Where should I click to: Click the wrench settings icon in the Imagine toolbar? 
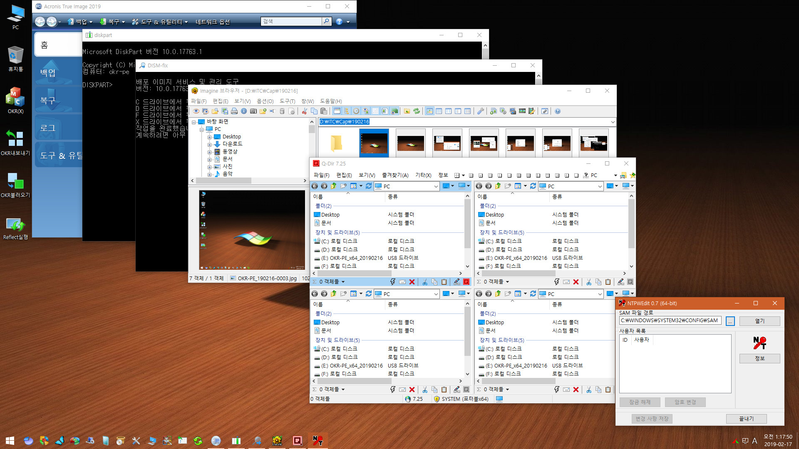coord(480,111)
